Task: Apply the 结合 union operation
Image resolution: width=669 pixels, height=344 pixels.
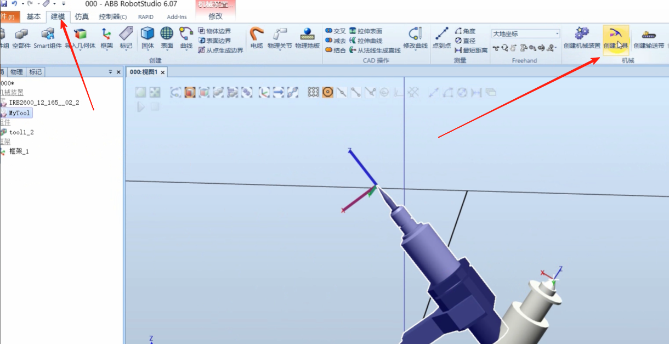Action: (x=336, y=50)
